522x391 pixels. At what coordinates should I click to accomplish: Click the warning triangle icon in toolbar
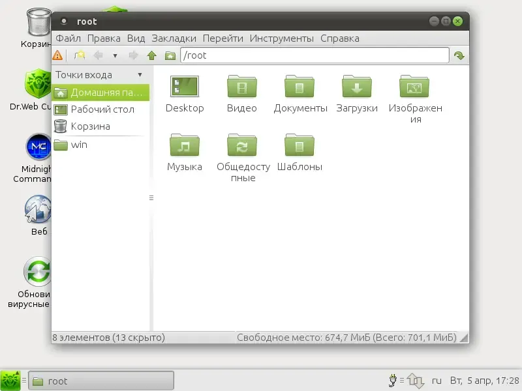[x=57, y=55]
